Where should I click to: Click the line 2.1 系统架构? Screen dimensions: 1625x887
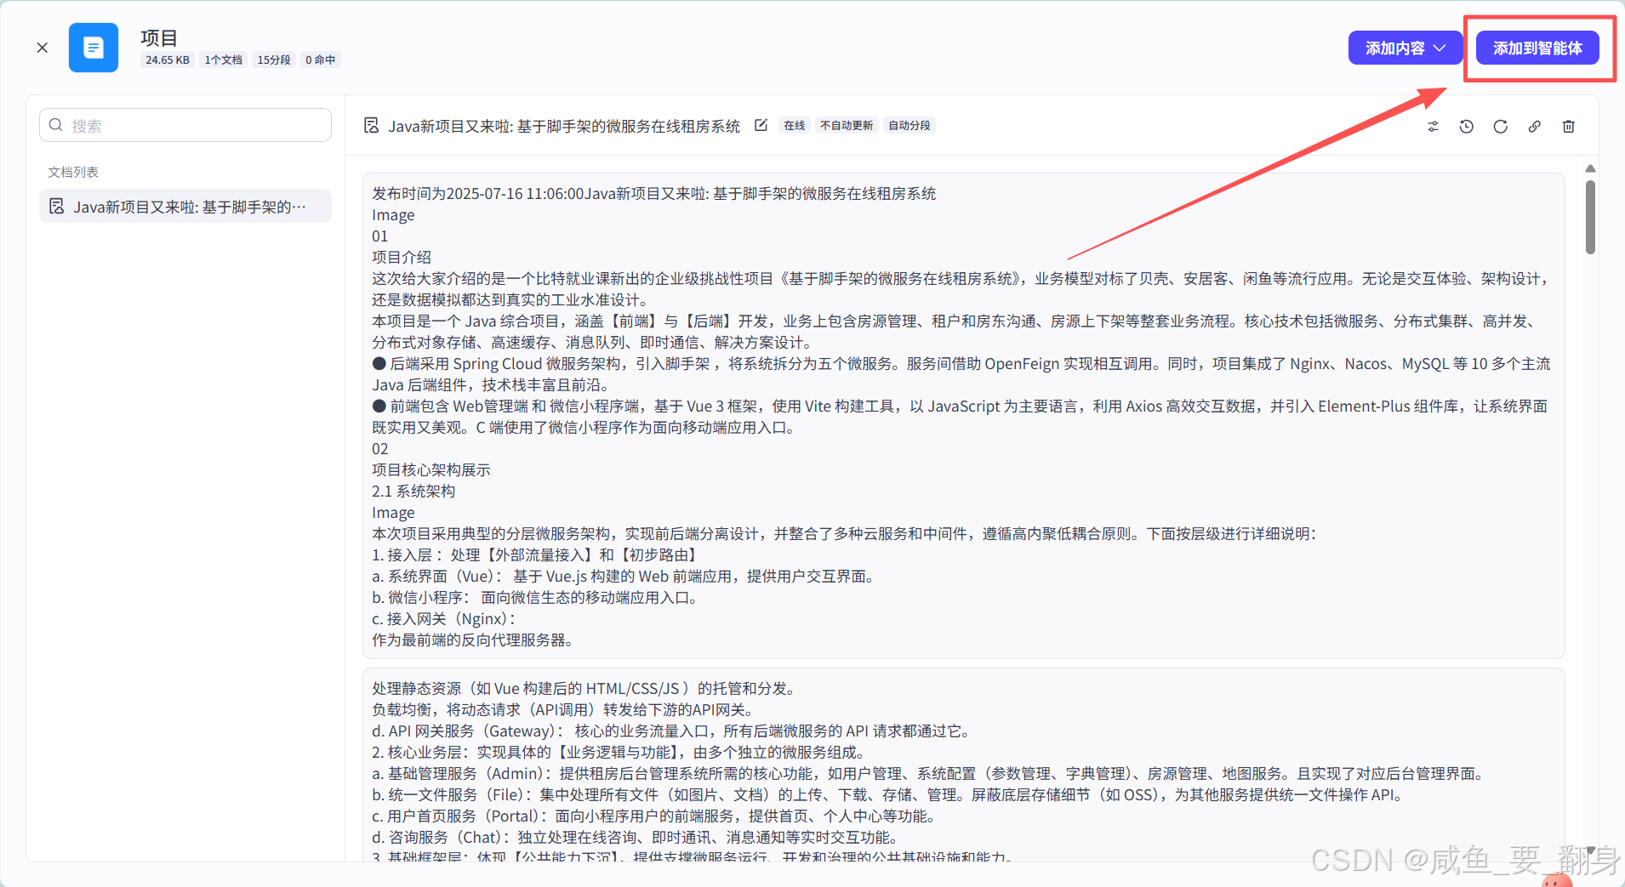[413, 491]
